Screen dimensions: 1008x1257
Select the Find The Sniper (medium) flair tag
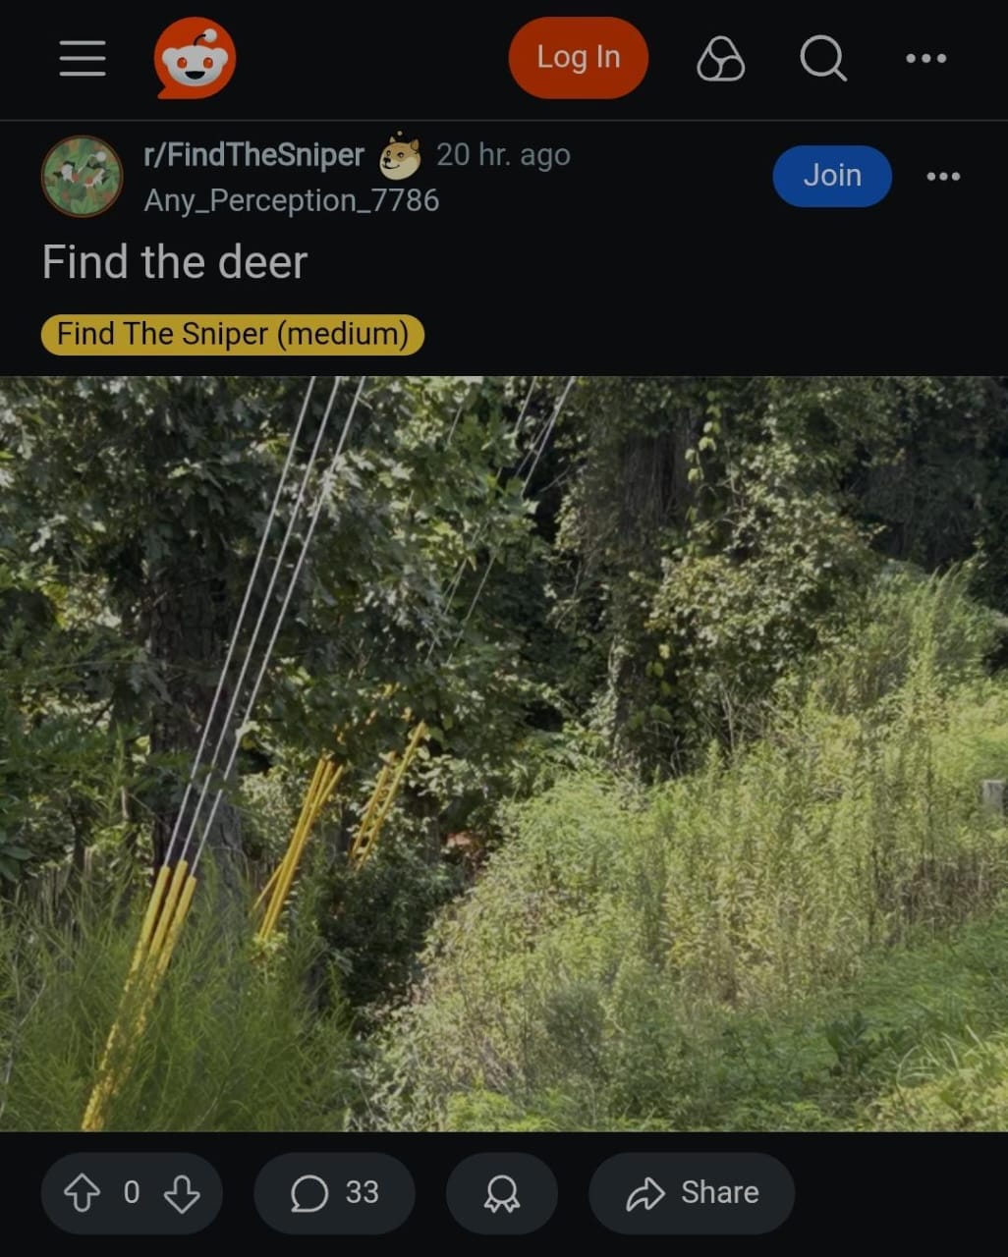[x=233, y=334]
